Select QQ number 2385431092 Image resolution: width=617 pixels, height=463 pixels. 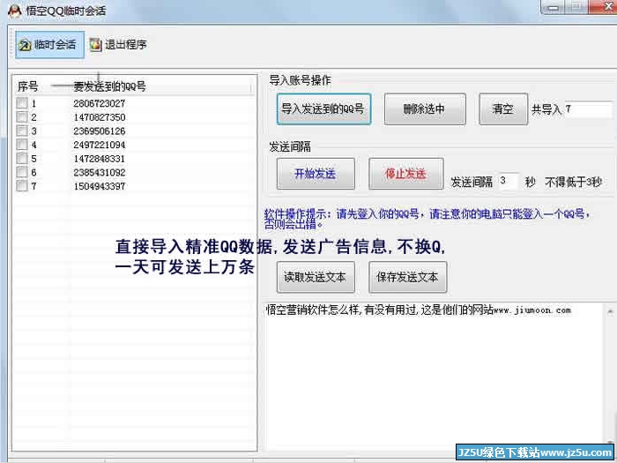(99, 173)
